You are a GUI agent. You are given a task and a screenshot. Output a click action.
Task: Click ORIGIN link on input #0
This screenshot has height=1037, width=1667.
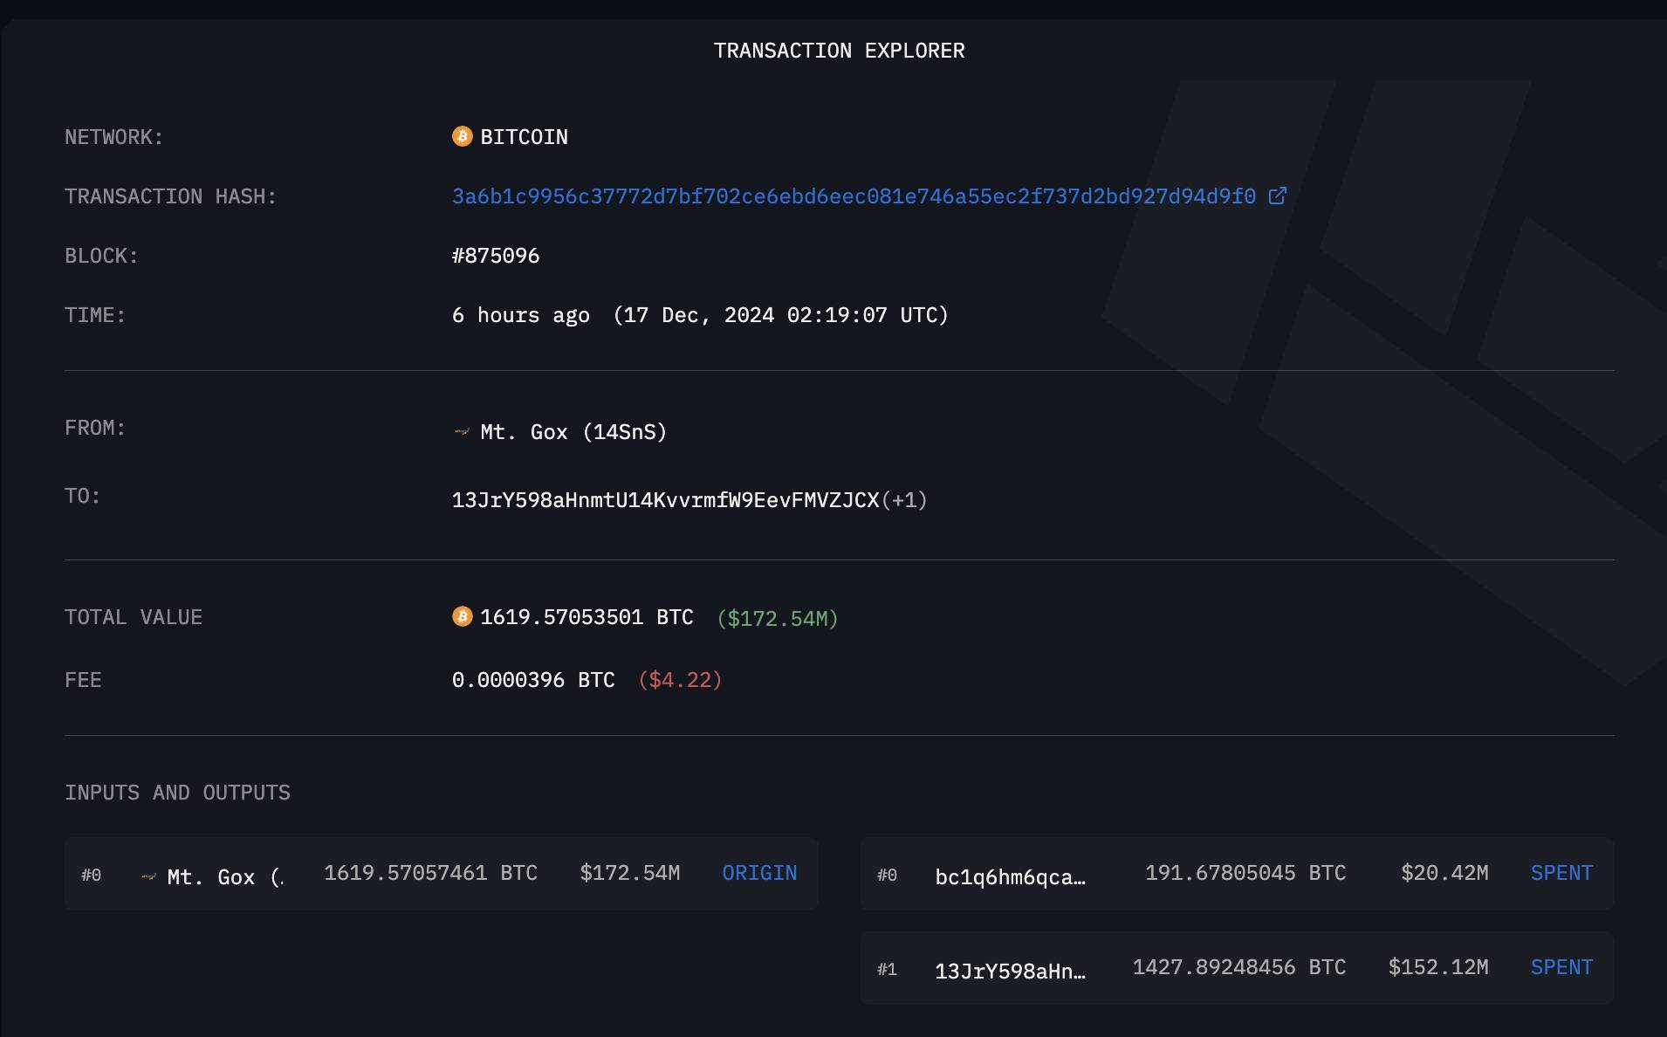click(x=758, y=873)
